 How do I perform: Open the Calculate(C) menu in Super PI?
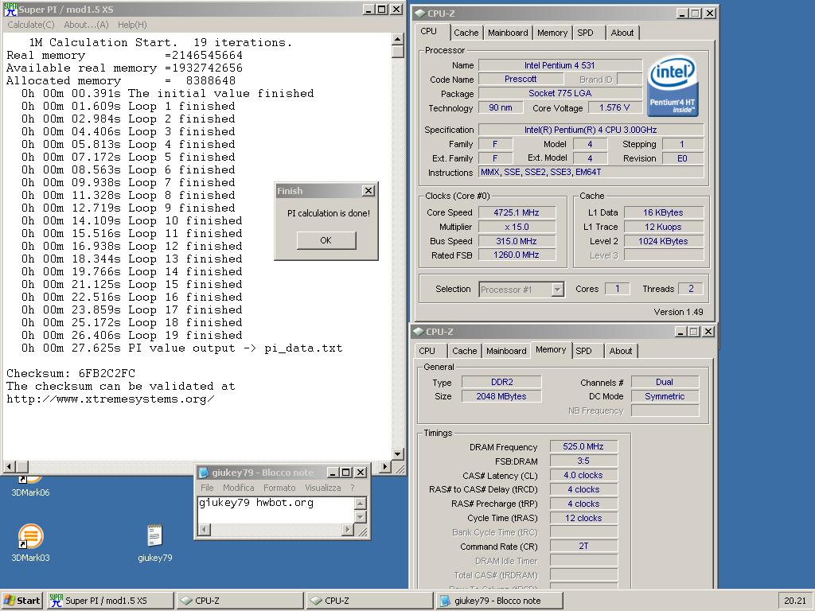(31, 25)
